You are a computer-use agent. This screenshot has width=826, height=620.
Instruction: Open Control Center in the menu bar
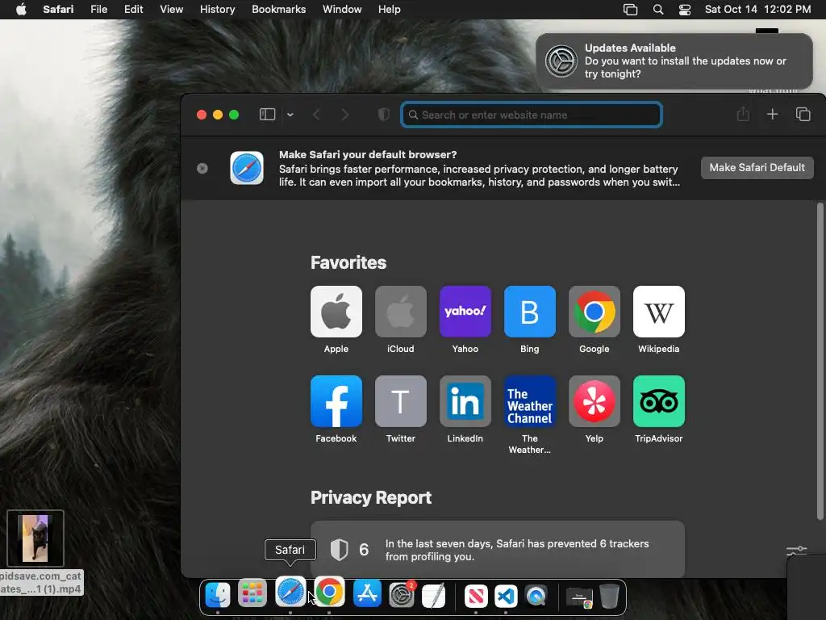684,10
